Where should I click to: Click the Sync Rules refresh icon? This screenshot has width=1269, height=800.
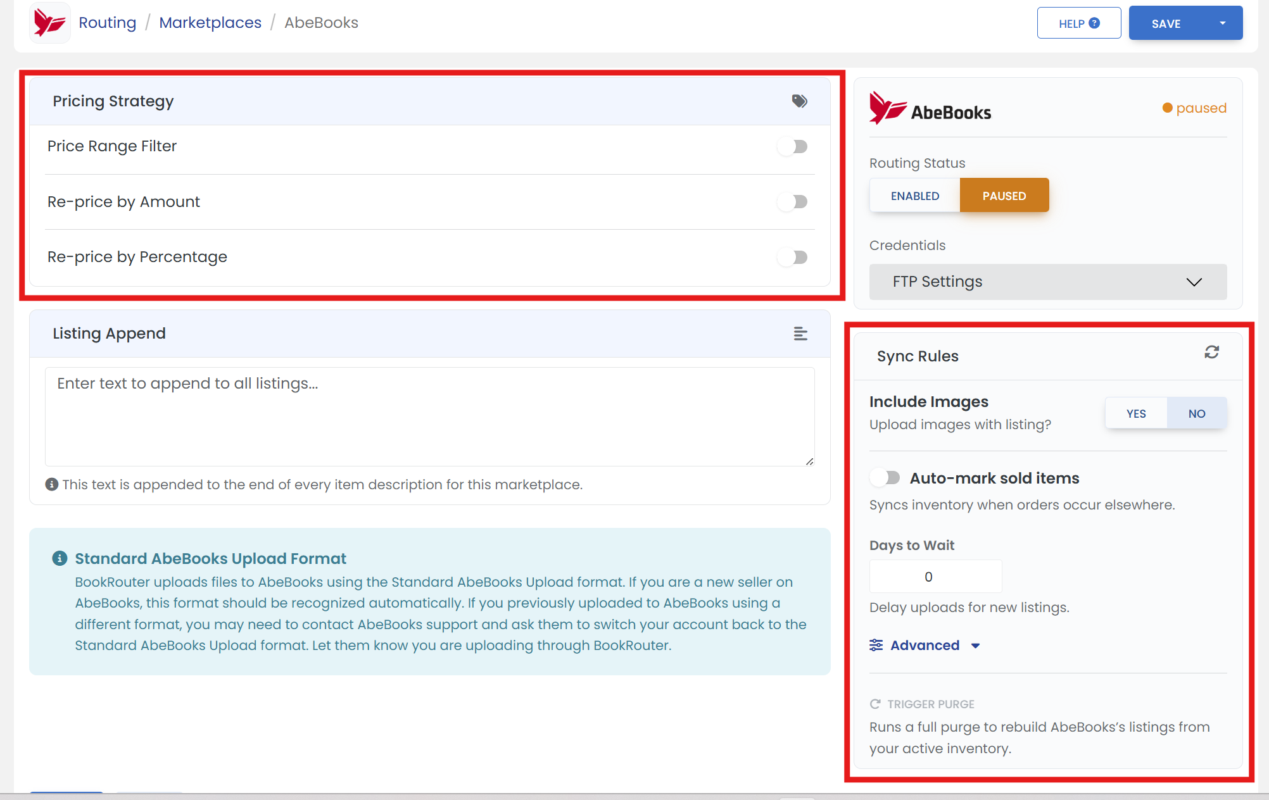pos(1212,353)
